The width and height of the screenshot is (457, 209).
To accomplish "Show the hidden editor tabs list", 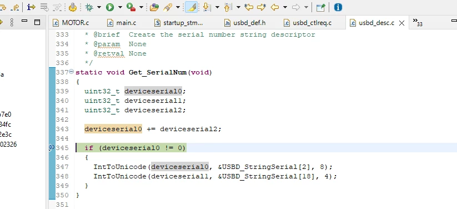I will click(418, 22).
